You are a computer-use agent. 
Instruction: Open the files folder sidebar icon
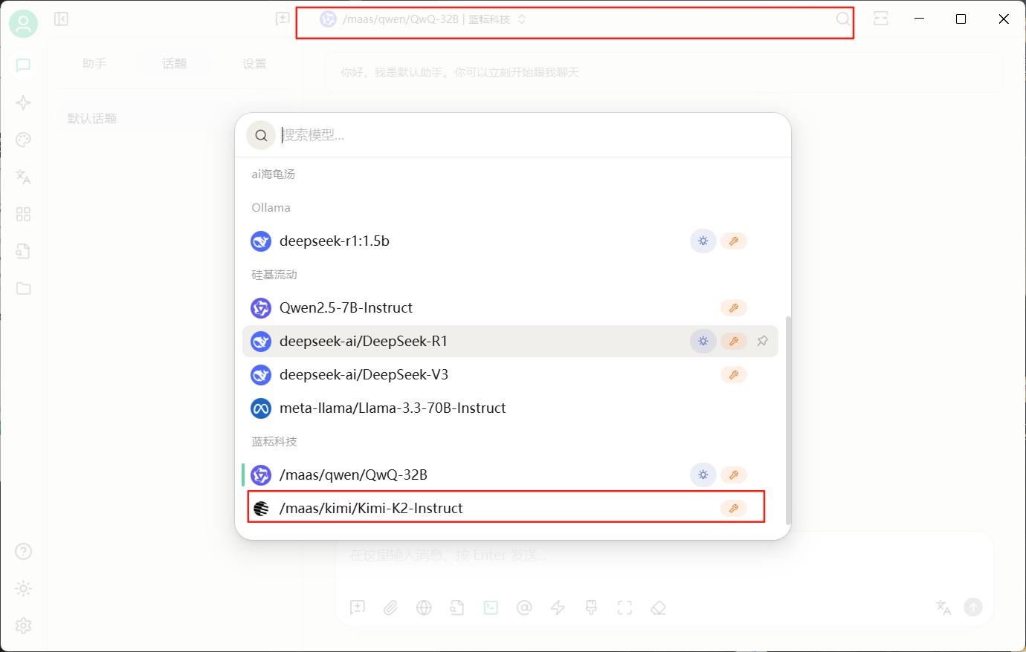tap(23, 288)
